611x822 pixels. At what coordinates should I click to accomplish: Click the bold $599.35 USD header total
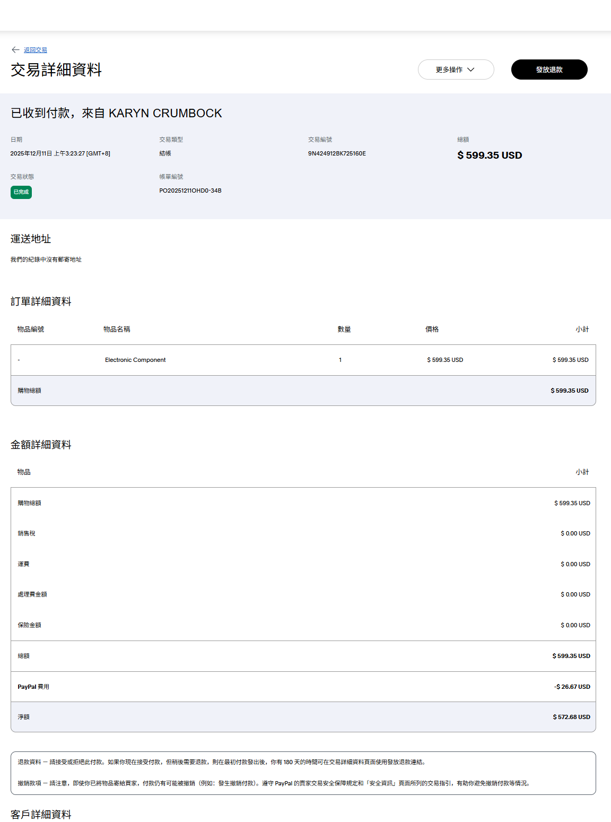coord(489,155)
